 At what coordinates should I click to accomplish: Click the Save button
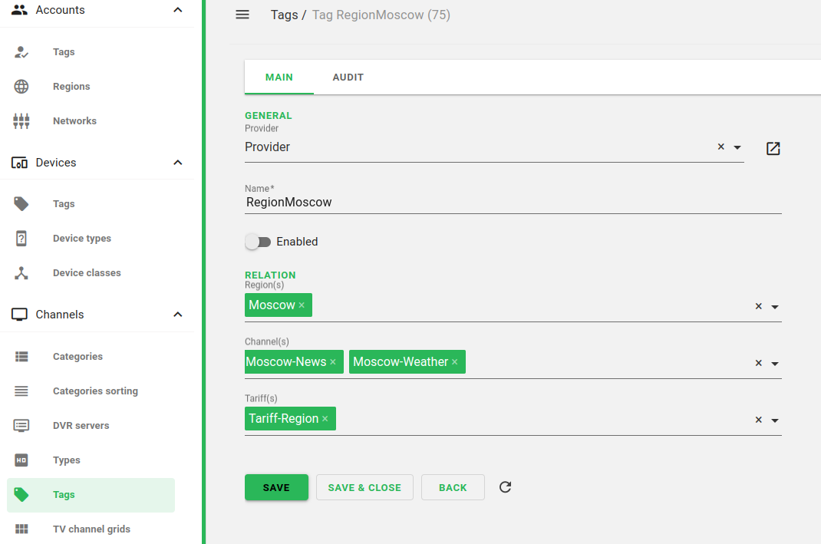coord(276,487)
